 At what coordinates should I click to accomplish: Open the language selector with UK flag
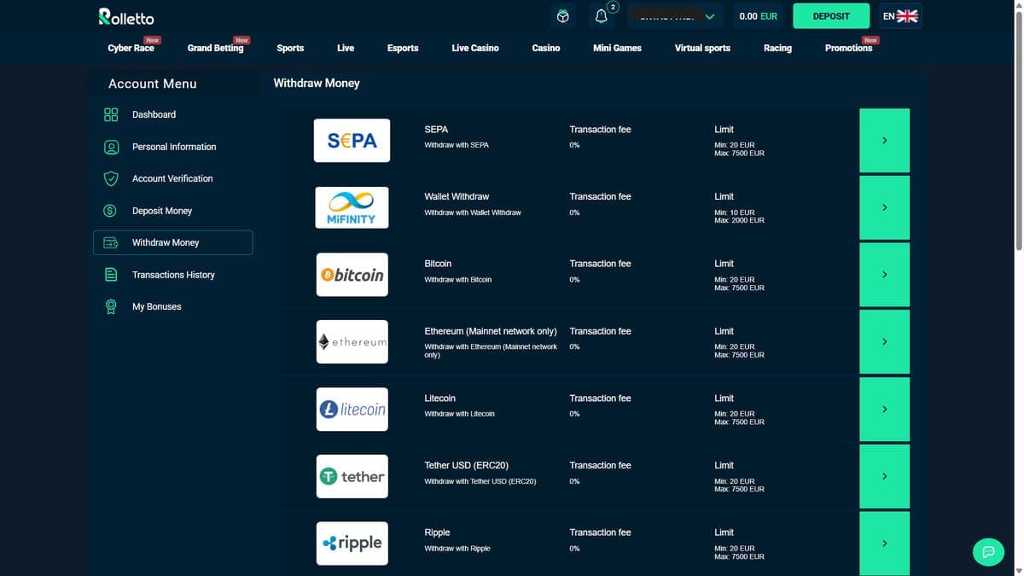(901, 16)
